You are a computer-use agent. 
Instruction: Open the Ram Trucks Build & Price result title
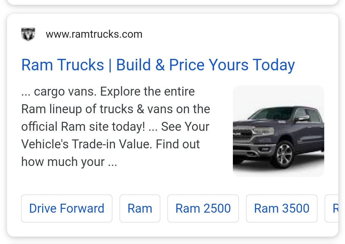(158, 65)
